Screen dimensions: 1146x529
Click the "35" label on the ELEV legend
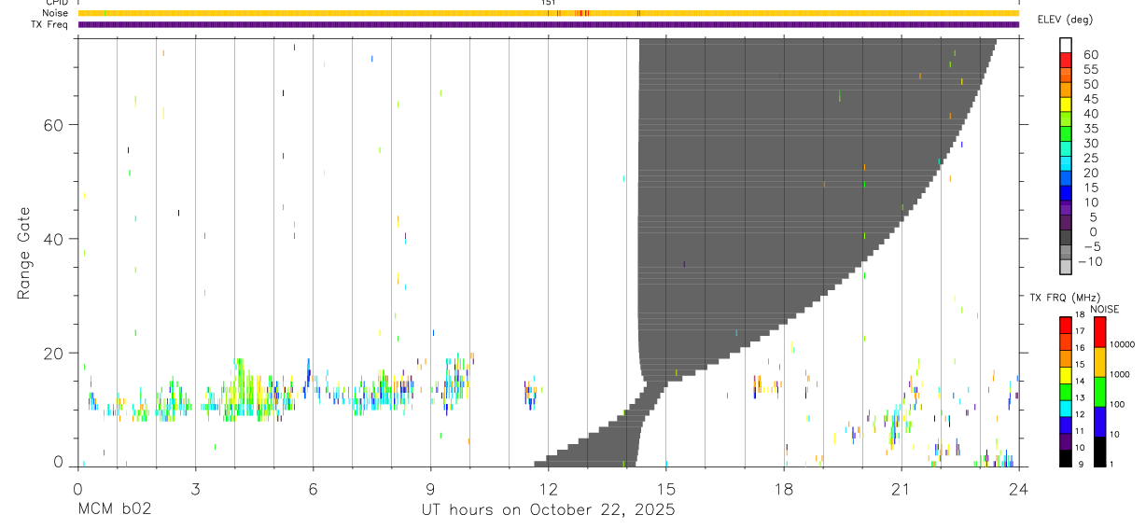point(1090,129)
